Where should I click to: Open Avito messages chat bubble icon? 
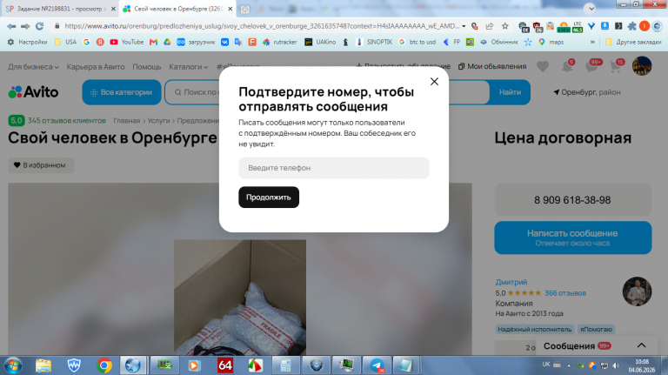(x=591, y=66)
